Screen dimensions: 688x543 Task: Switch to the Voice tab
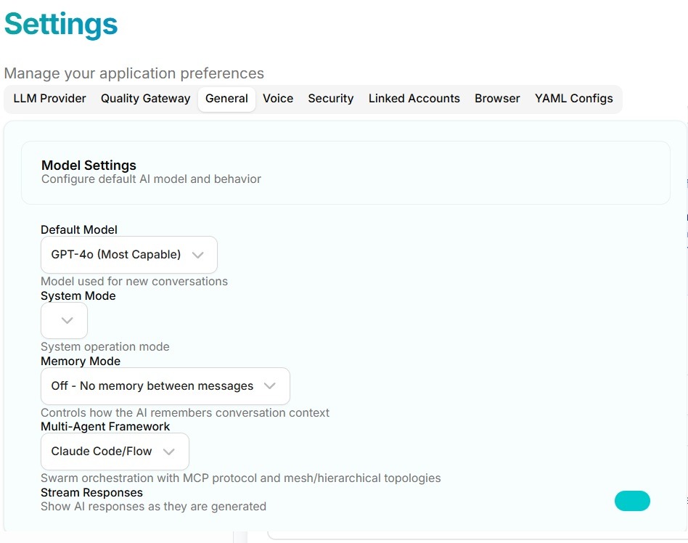coord(278,98)
